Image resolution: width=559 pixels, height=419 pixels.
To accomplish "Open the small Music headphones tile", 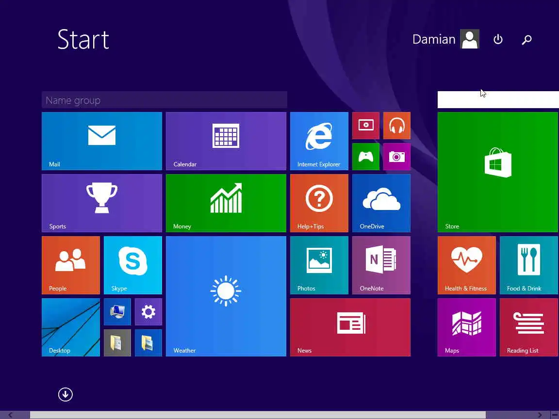I will pos(397,126).
